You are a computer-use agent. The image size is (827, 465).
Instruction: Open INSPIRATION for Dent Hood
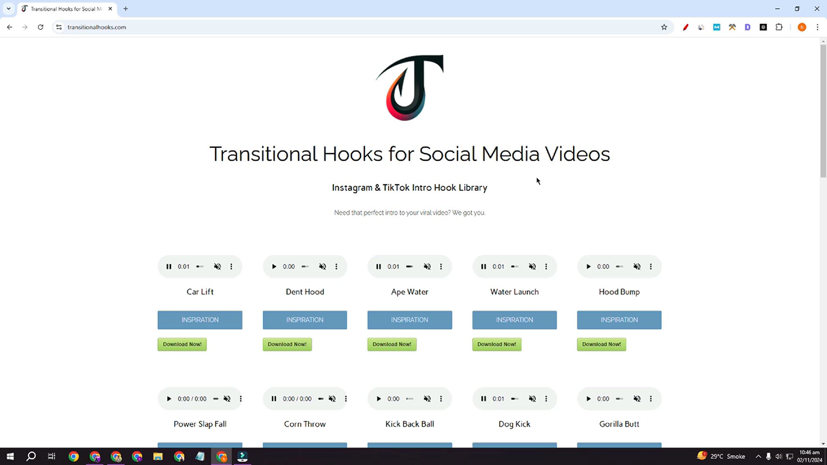point(305,320)
